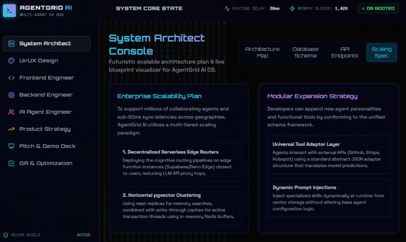Click the OS BOOTED status badge
Image resolution: width=406 pixels, height=242 pixels.
[378, 9]
